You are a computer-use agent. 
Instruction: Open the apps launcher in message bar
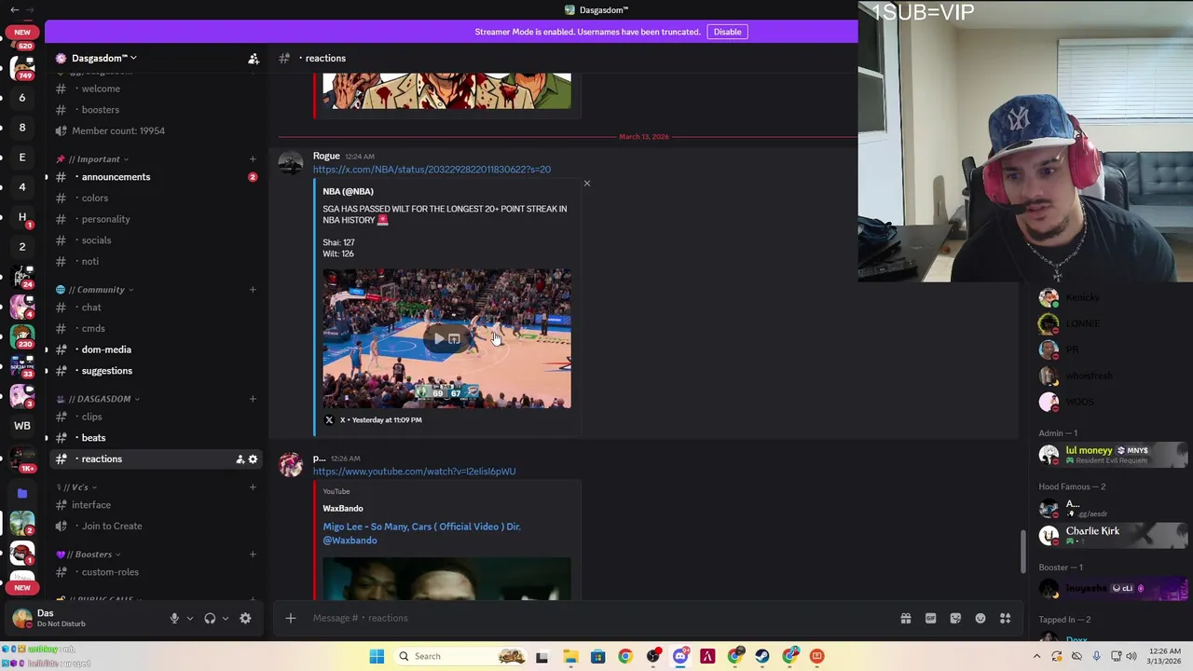(x=1006, y=618)
